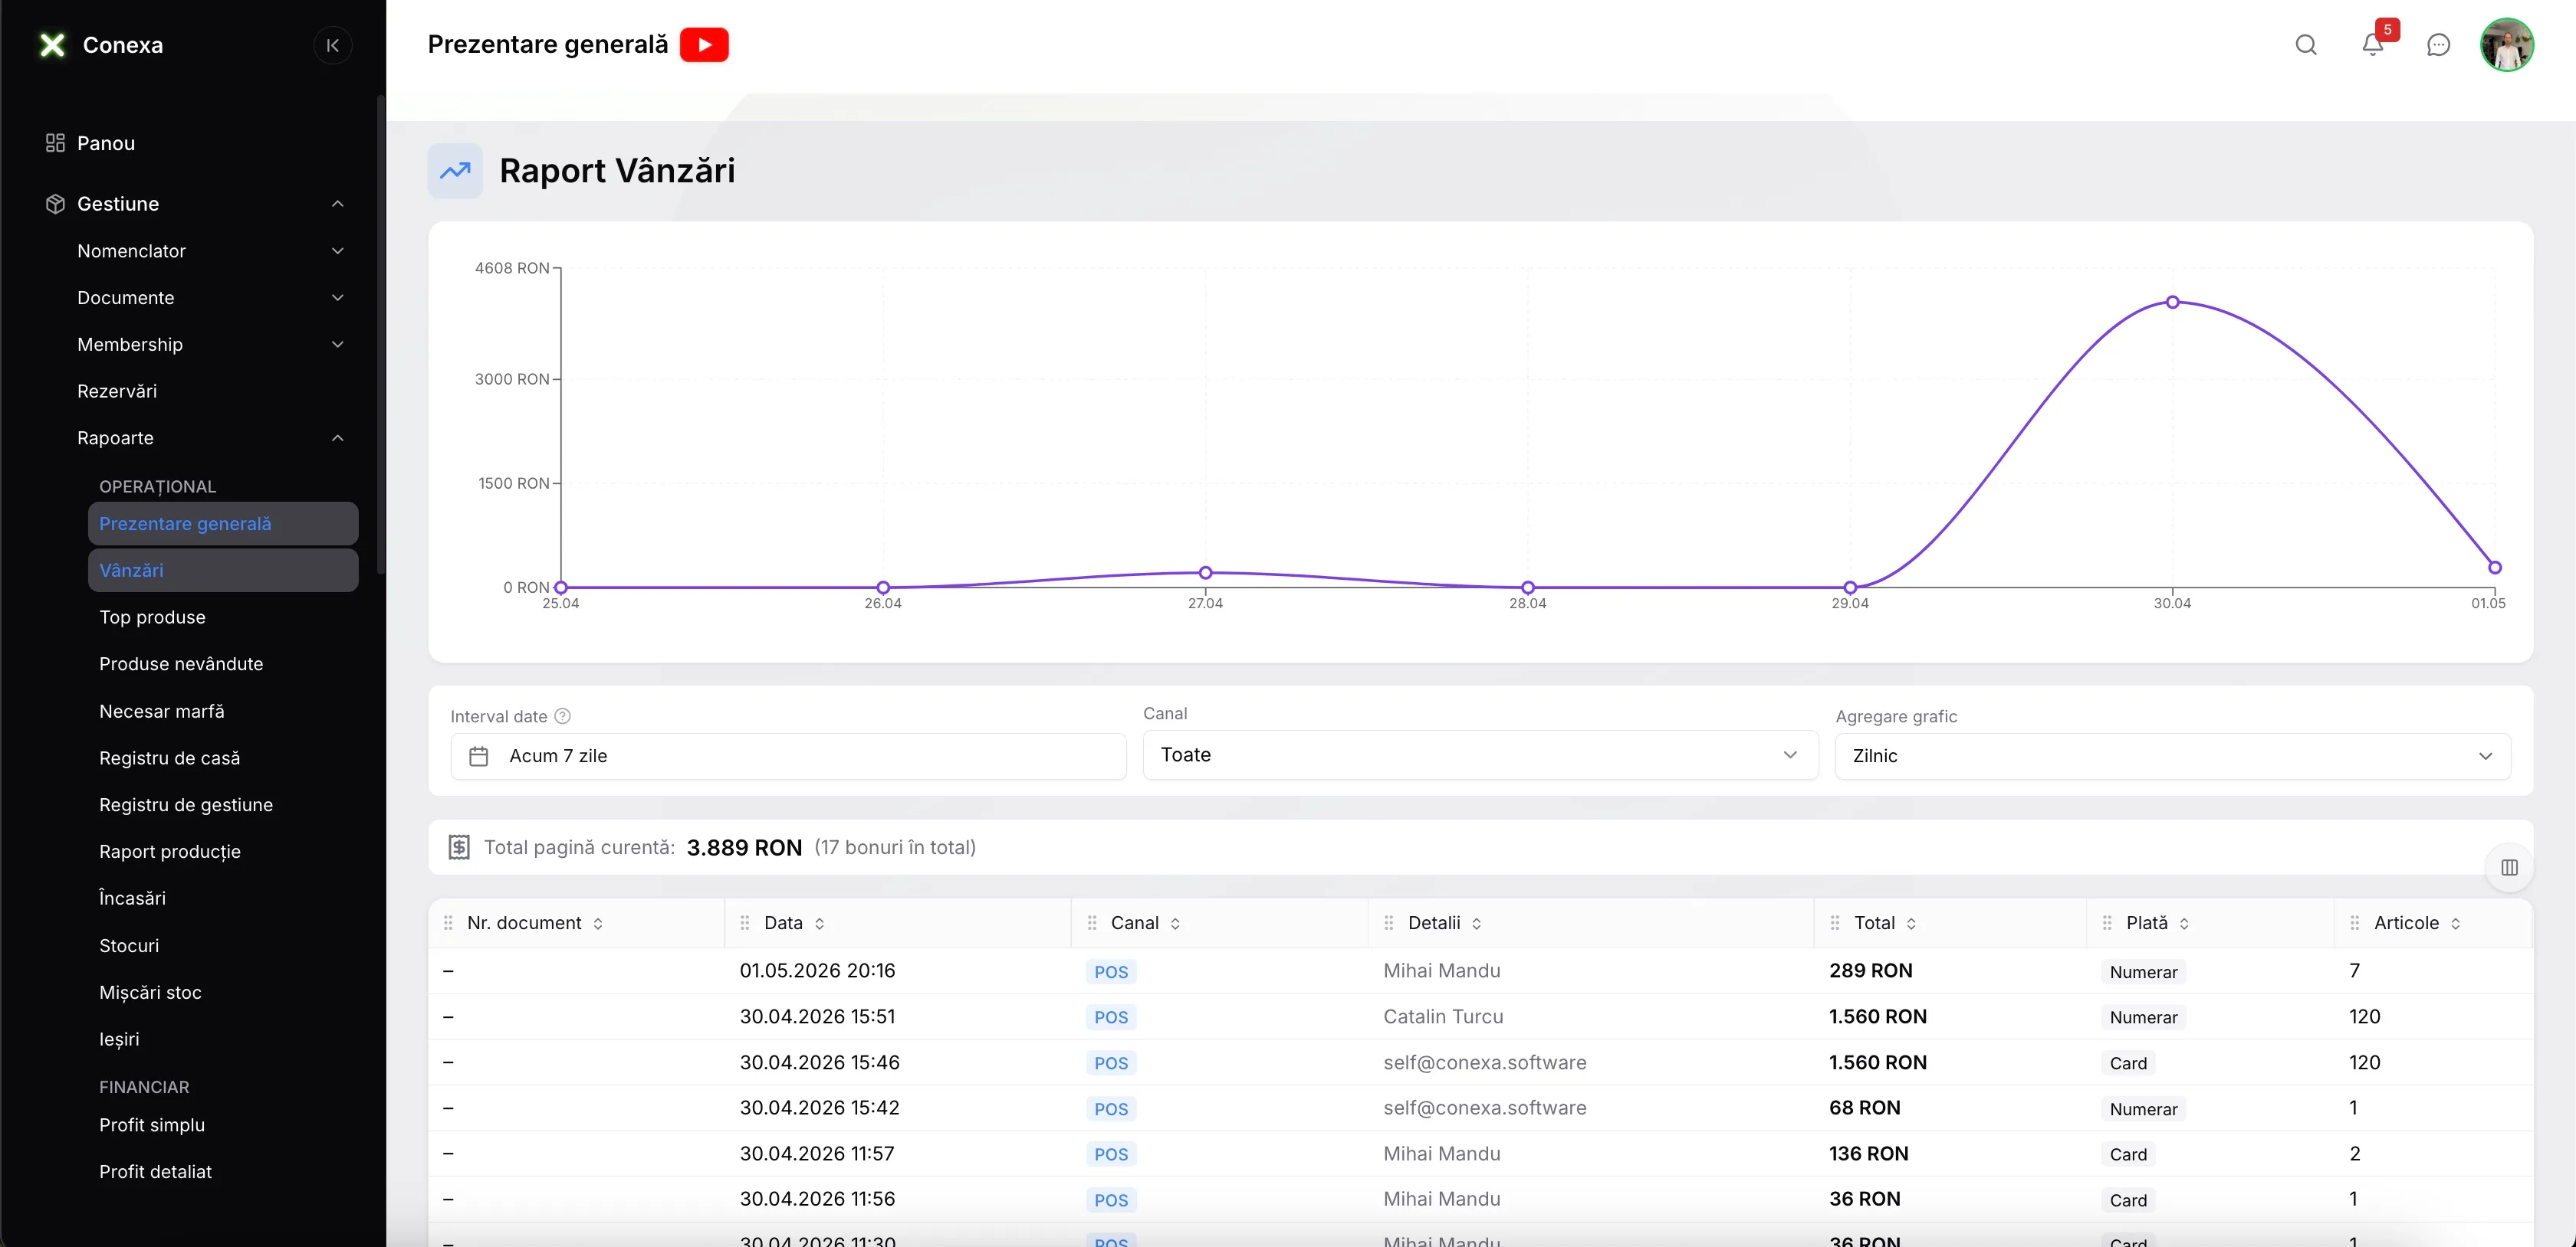
Task: Expand the Nomenclator submenu
Action: [338, 250]
